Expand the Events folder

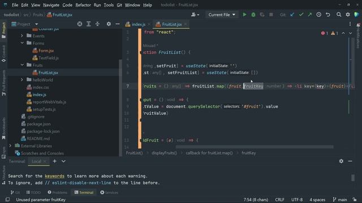click(22, 36)
